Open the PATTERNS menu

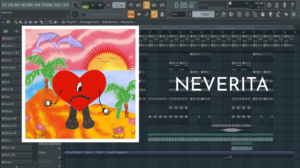click(x=27, y=5)
